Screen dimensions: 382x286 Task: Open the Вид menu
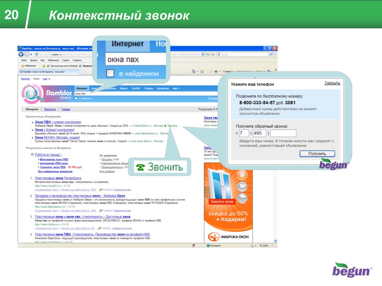coord(43,60)
